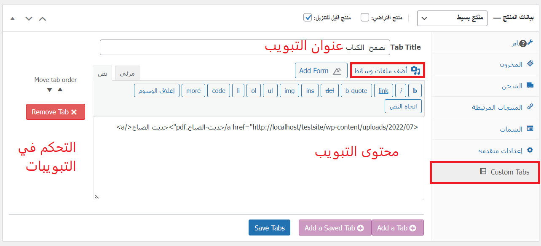This screenshot has height=246, width=541.
Task: Open the product type dropdown
Action: [x=452, y=18]
